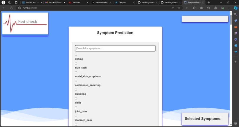Click the shivering symptom label

pos(80,94)
